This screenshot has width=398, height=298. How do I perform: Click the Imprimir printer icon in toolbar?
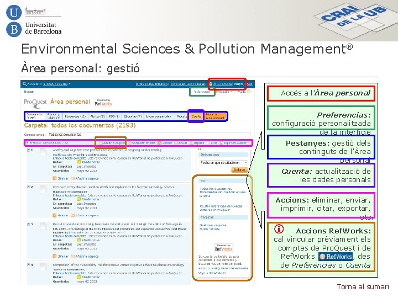tap(191, 143)
